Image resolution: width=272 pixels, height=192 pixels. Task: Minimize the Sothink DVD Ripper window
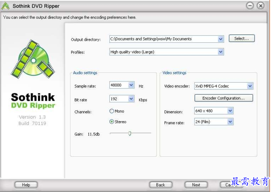pyautogui.click(x=250, y=6)
